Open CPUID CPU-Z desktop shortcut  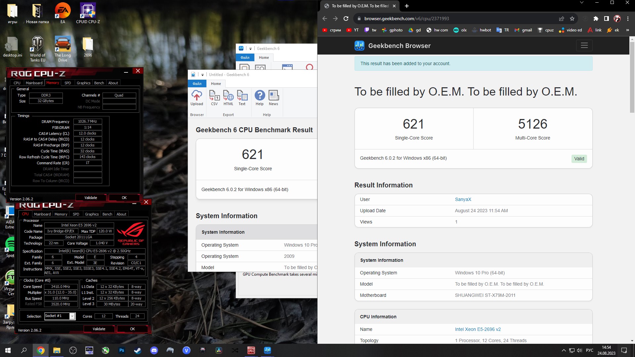(88, 14)
